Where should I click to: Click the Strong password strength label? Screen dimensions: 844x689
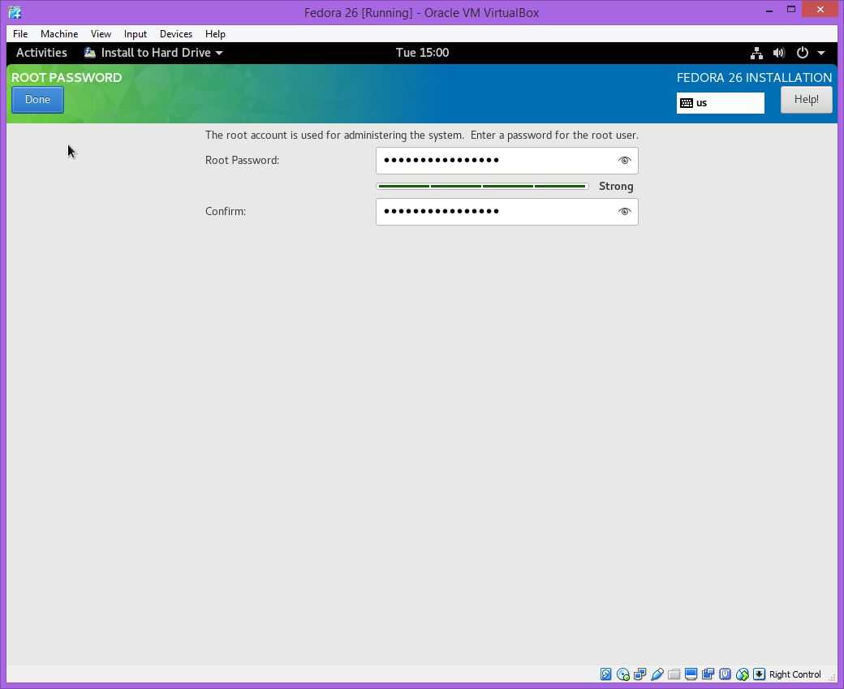(x=616, y=186)
